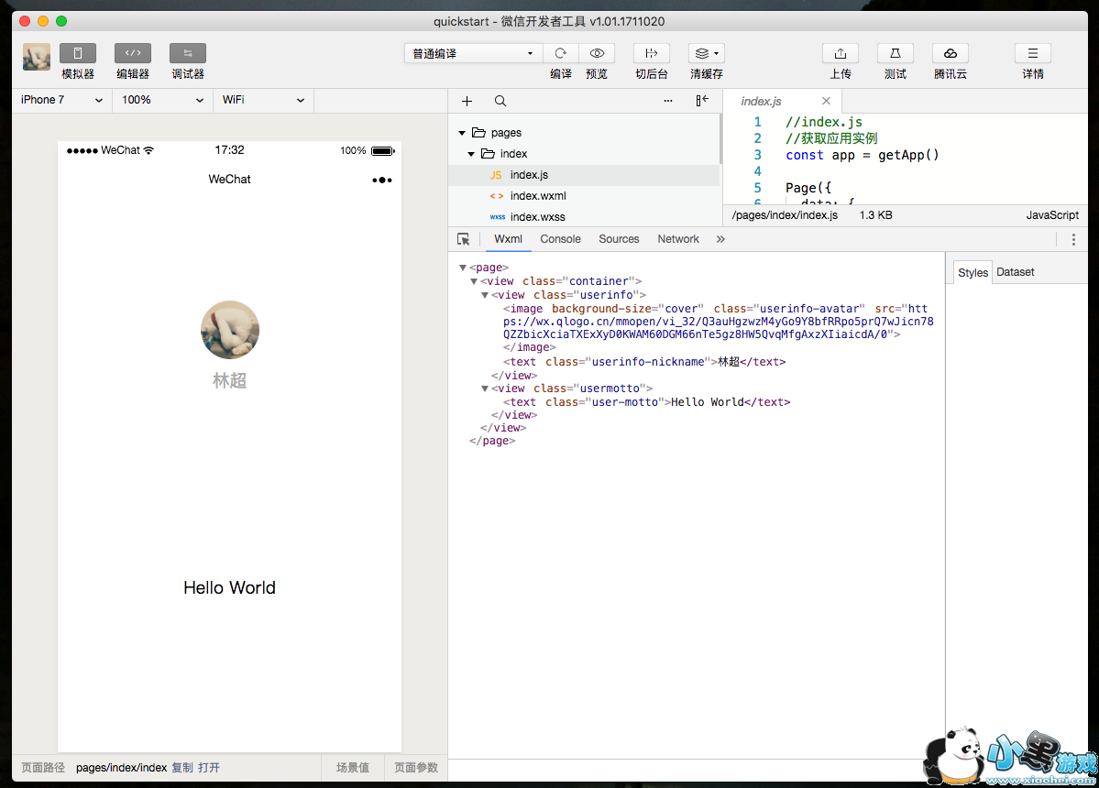Click the Tencent Cloud icon

point(951,53)
